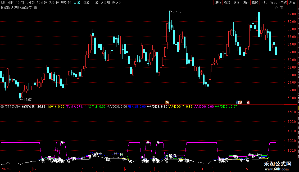Open the 复权 adjustment menu
The height and width of the screenshot is (172, 299).
point(218,2)
